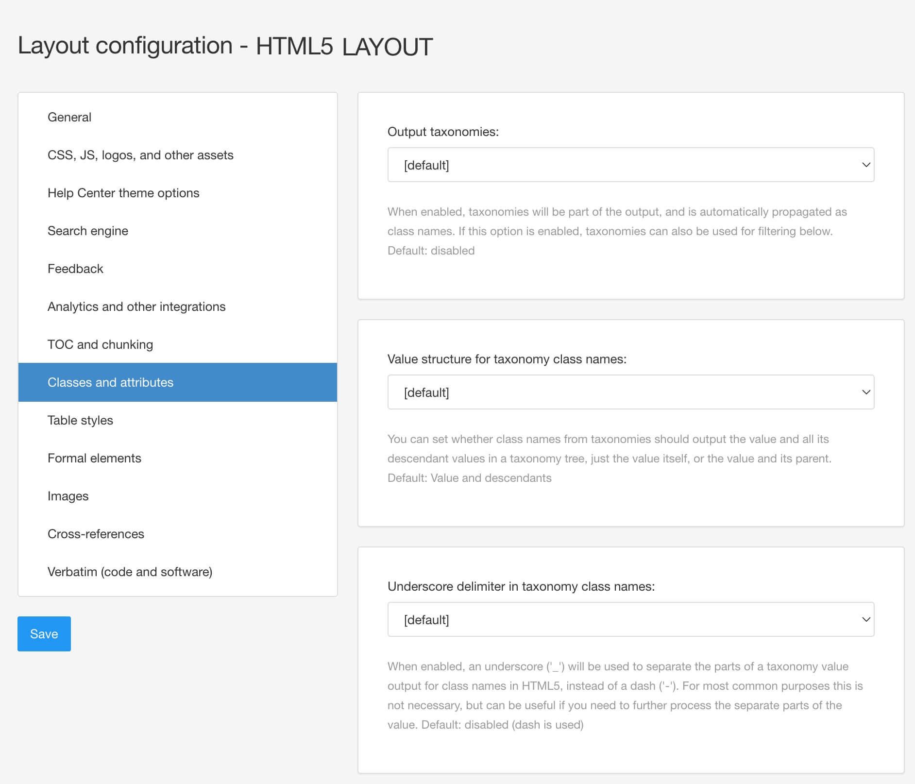Select the Classes and attributes section

point(110,382)
